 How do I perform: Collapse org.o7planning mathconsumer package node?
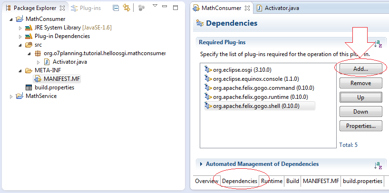pyautogui.click(x=29, y=54)
